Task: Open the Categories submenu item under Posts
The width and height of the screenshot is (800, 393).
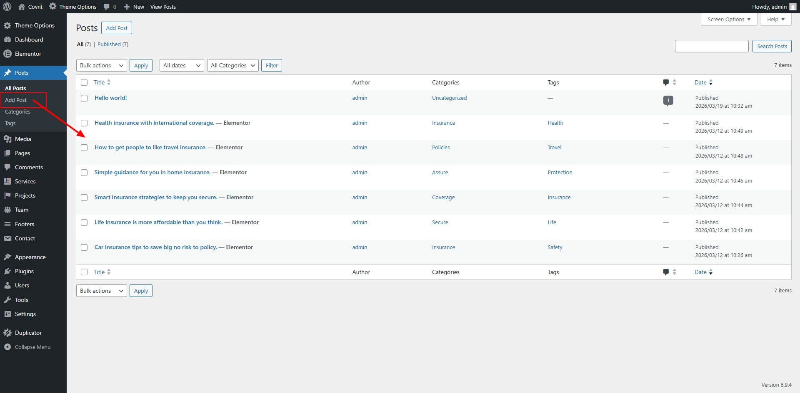Action: pos(17,111)
